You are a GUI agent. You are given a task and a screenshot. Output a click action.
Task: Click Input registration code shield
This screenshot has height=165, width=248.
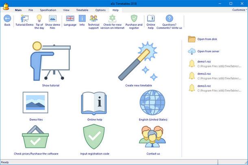click(94, 137)
